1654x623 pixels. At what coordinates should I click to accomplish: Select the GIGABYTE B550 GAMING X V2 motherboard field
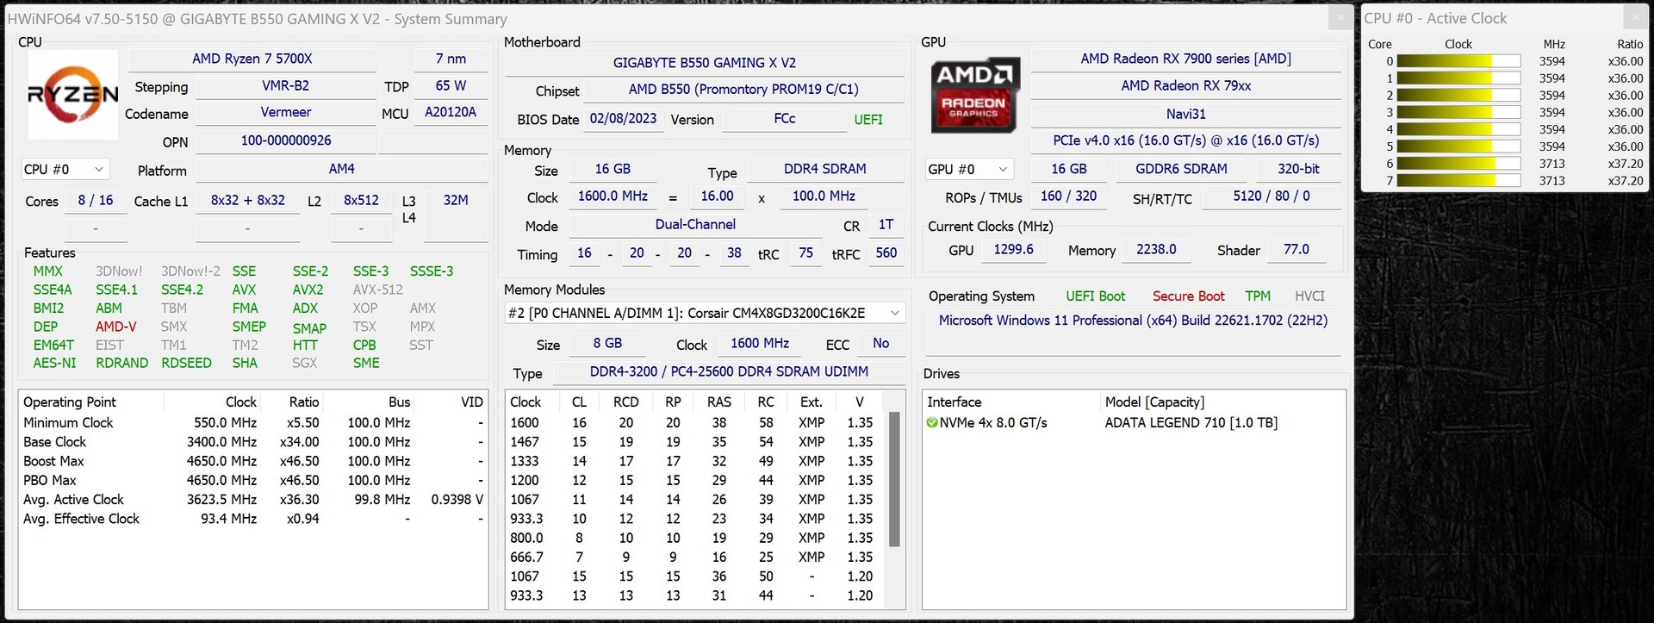705,63
